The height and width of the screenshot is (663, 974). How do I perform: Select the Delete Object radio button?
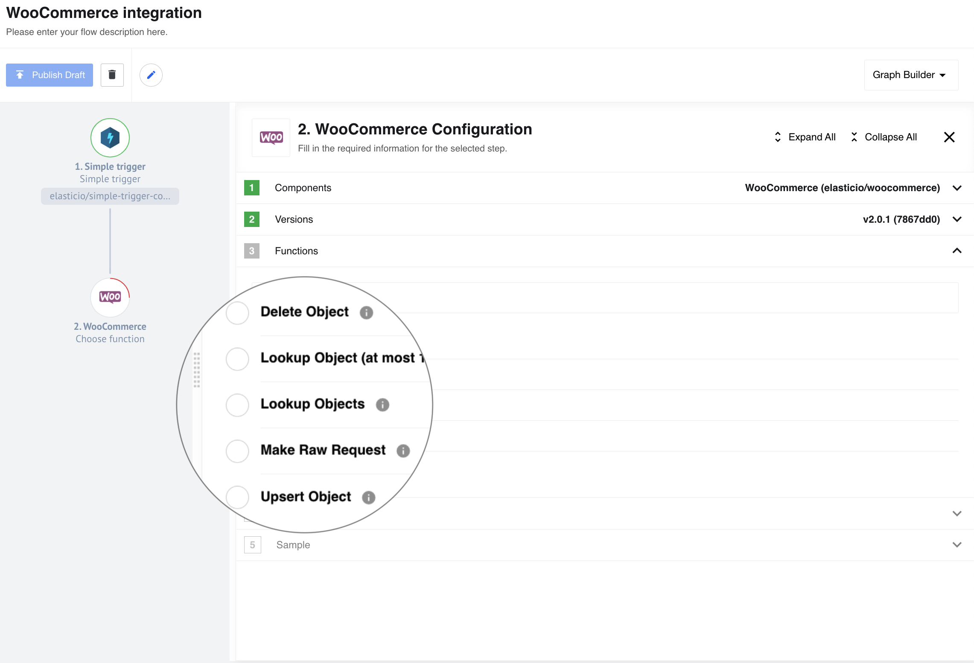pyautogui.click(x=237, y=313)
